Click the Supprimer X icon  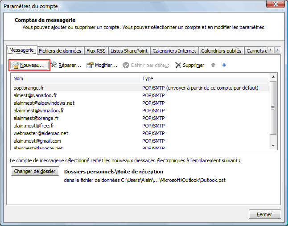[178, 65]
